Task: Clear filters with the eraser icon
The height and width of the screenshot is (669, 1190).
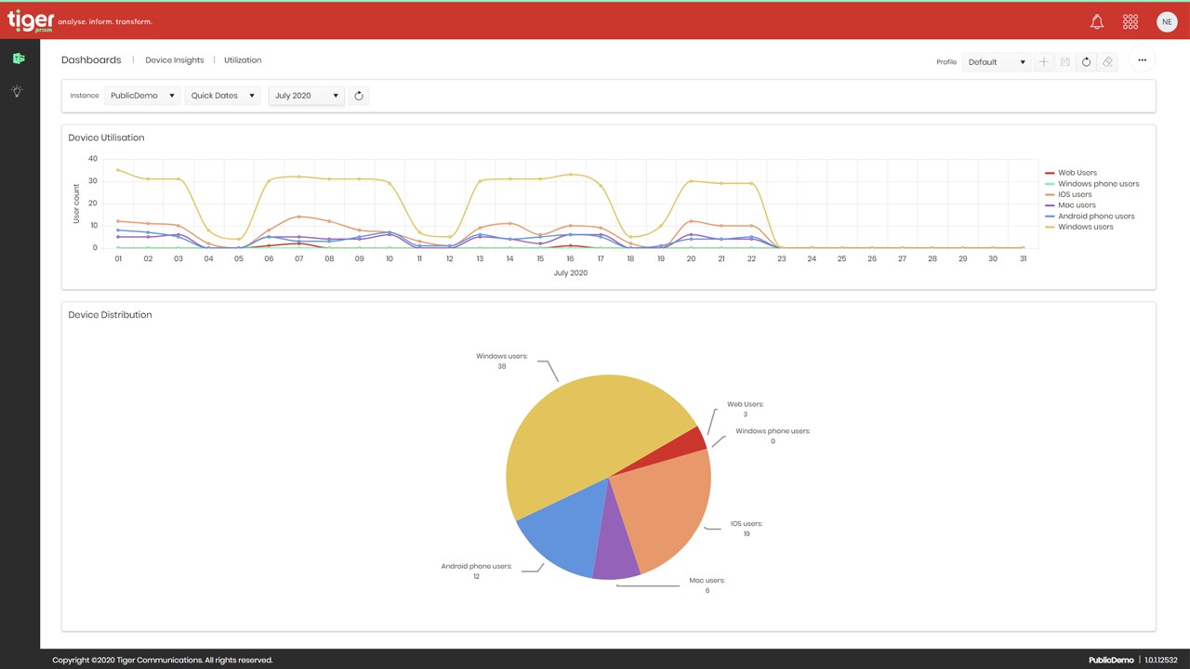Action: point(1107,61)
